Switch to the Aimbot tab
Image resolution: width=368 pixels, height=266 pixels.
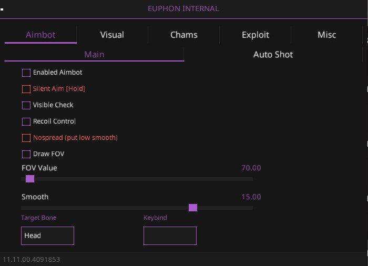(40, 35)
